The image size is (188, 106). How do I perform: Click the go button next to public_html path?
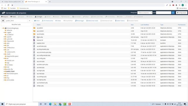[29, 21]
